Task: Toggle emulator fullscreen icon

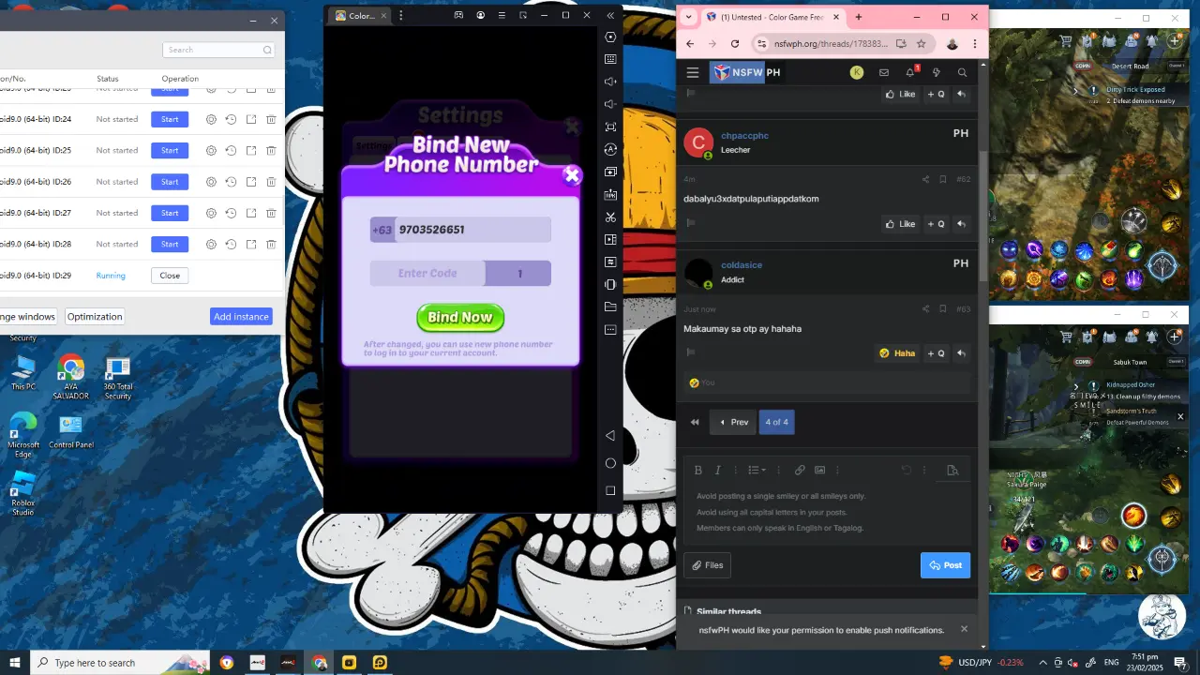Action: [610, 127]
